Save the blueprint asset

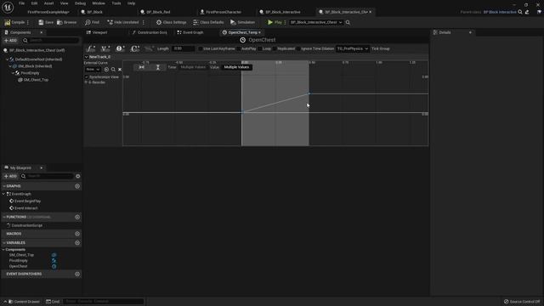tap(46, 22)
